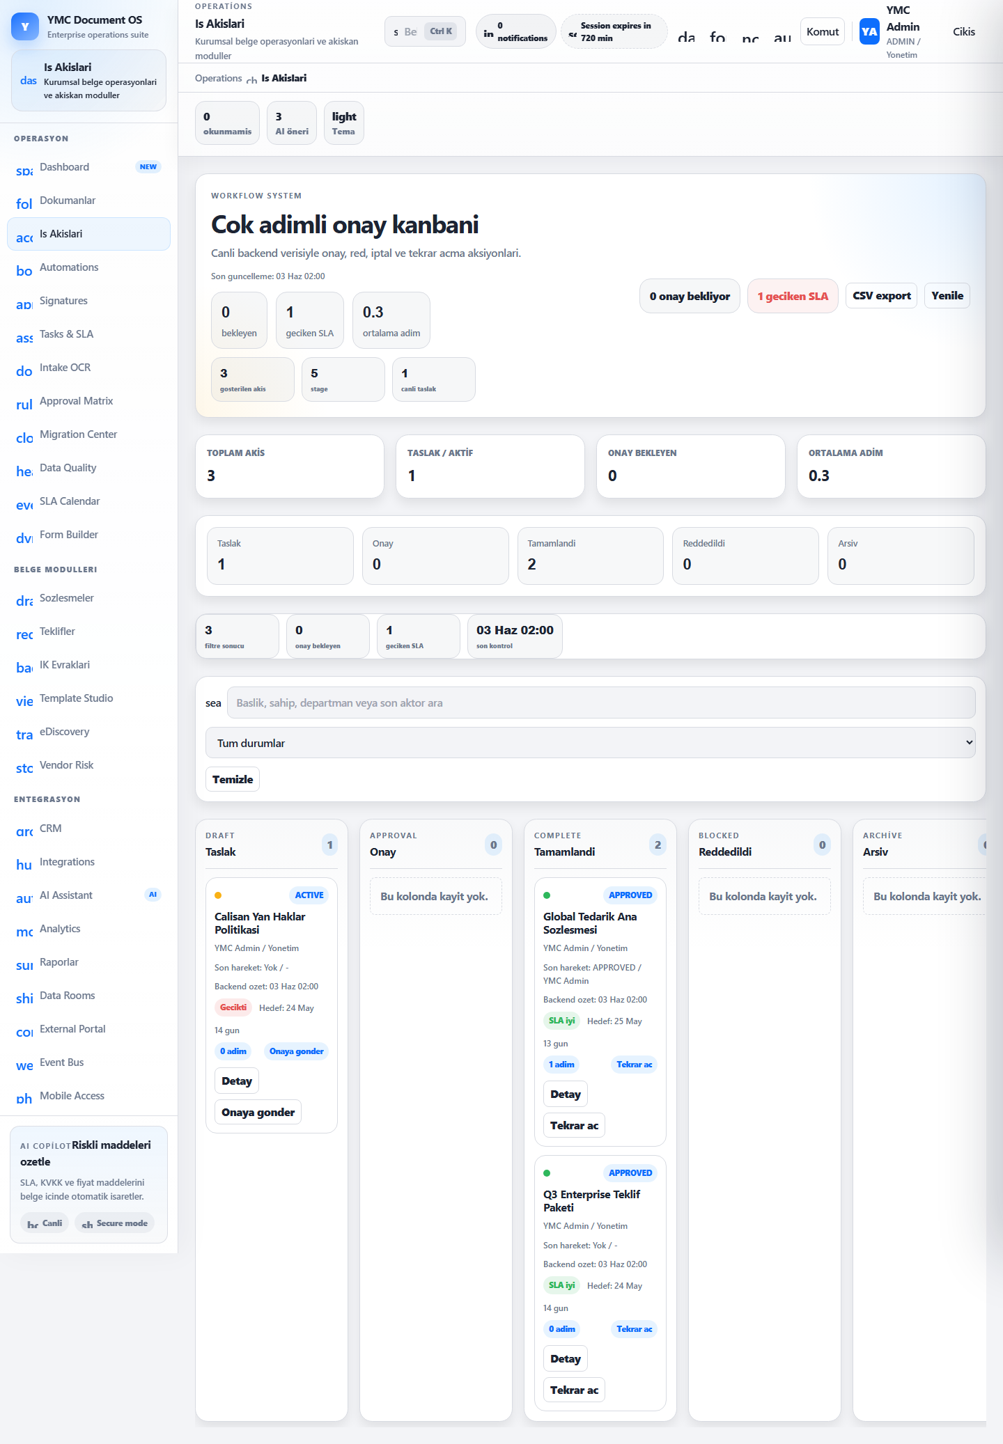
Task: Click the 3 AI öneri tile
Action: [x=292, y=123]
